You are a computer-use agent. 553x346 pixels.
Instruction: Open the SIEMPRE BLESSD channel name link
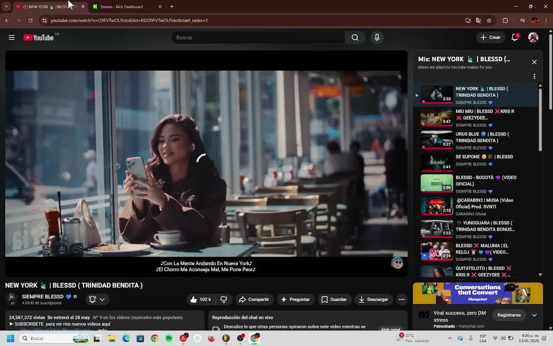pyautogui.click(x=43, y=297)
